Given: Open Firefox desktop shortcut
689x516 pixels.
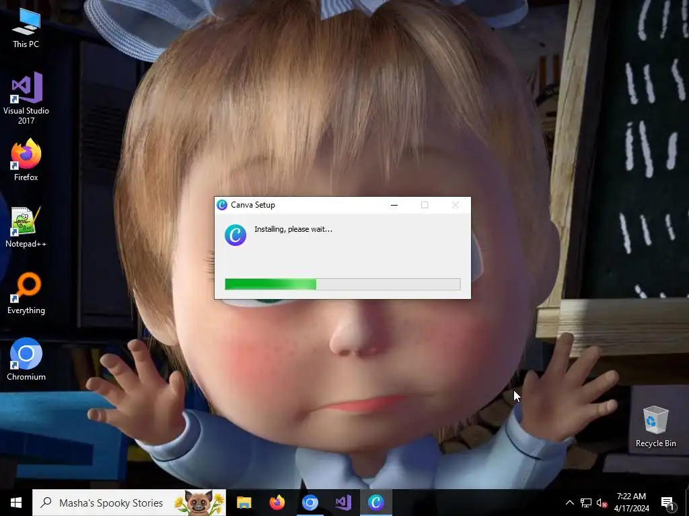Looking at the screenshot, I should (x=26, y=160).
